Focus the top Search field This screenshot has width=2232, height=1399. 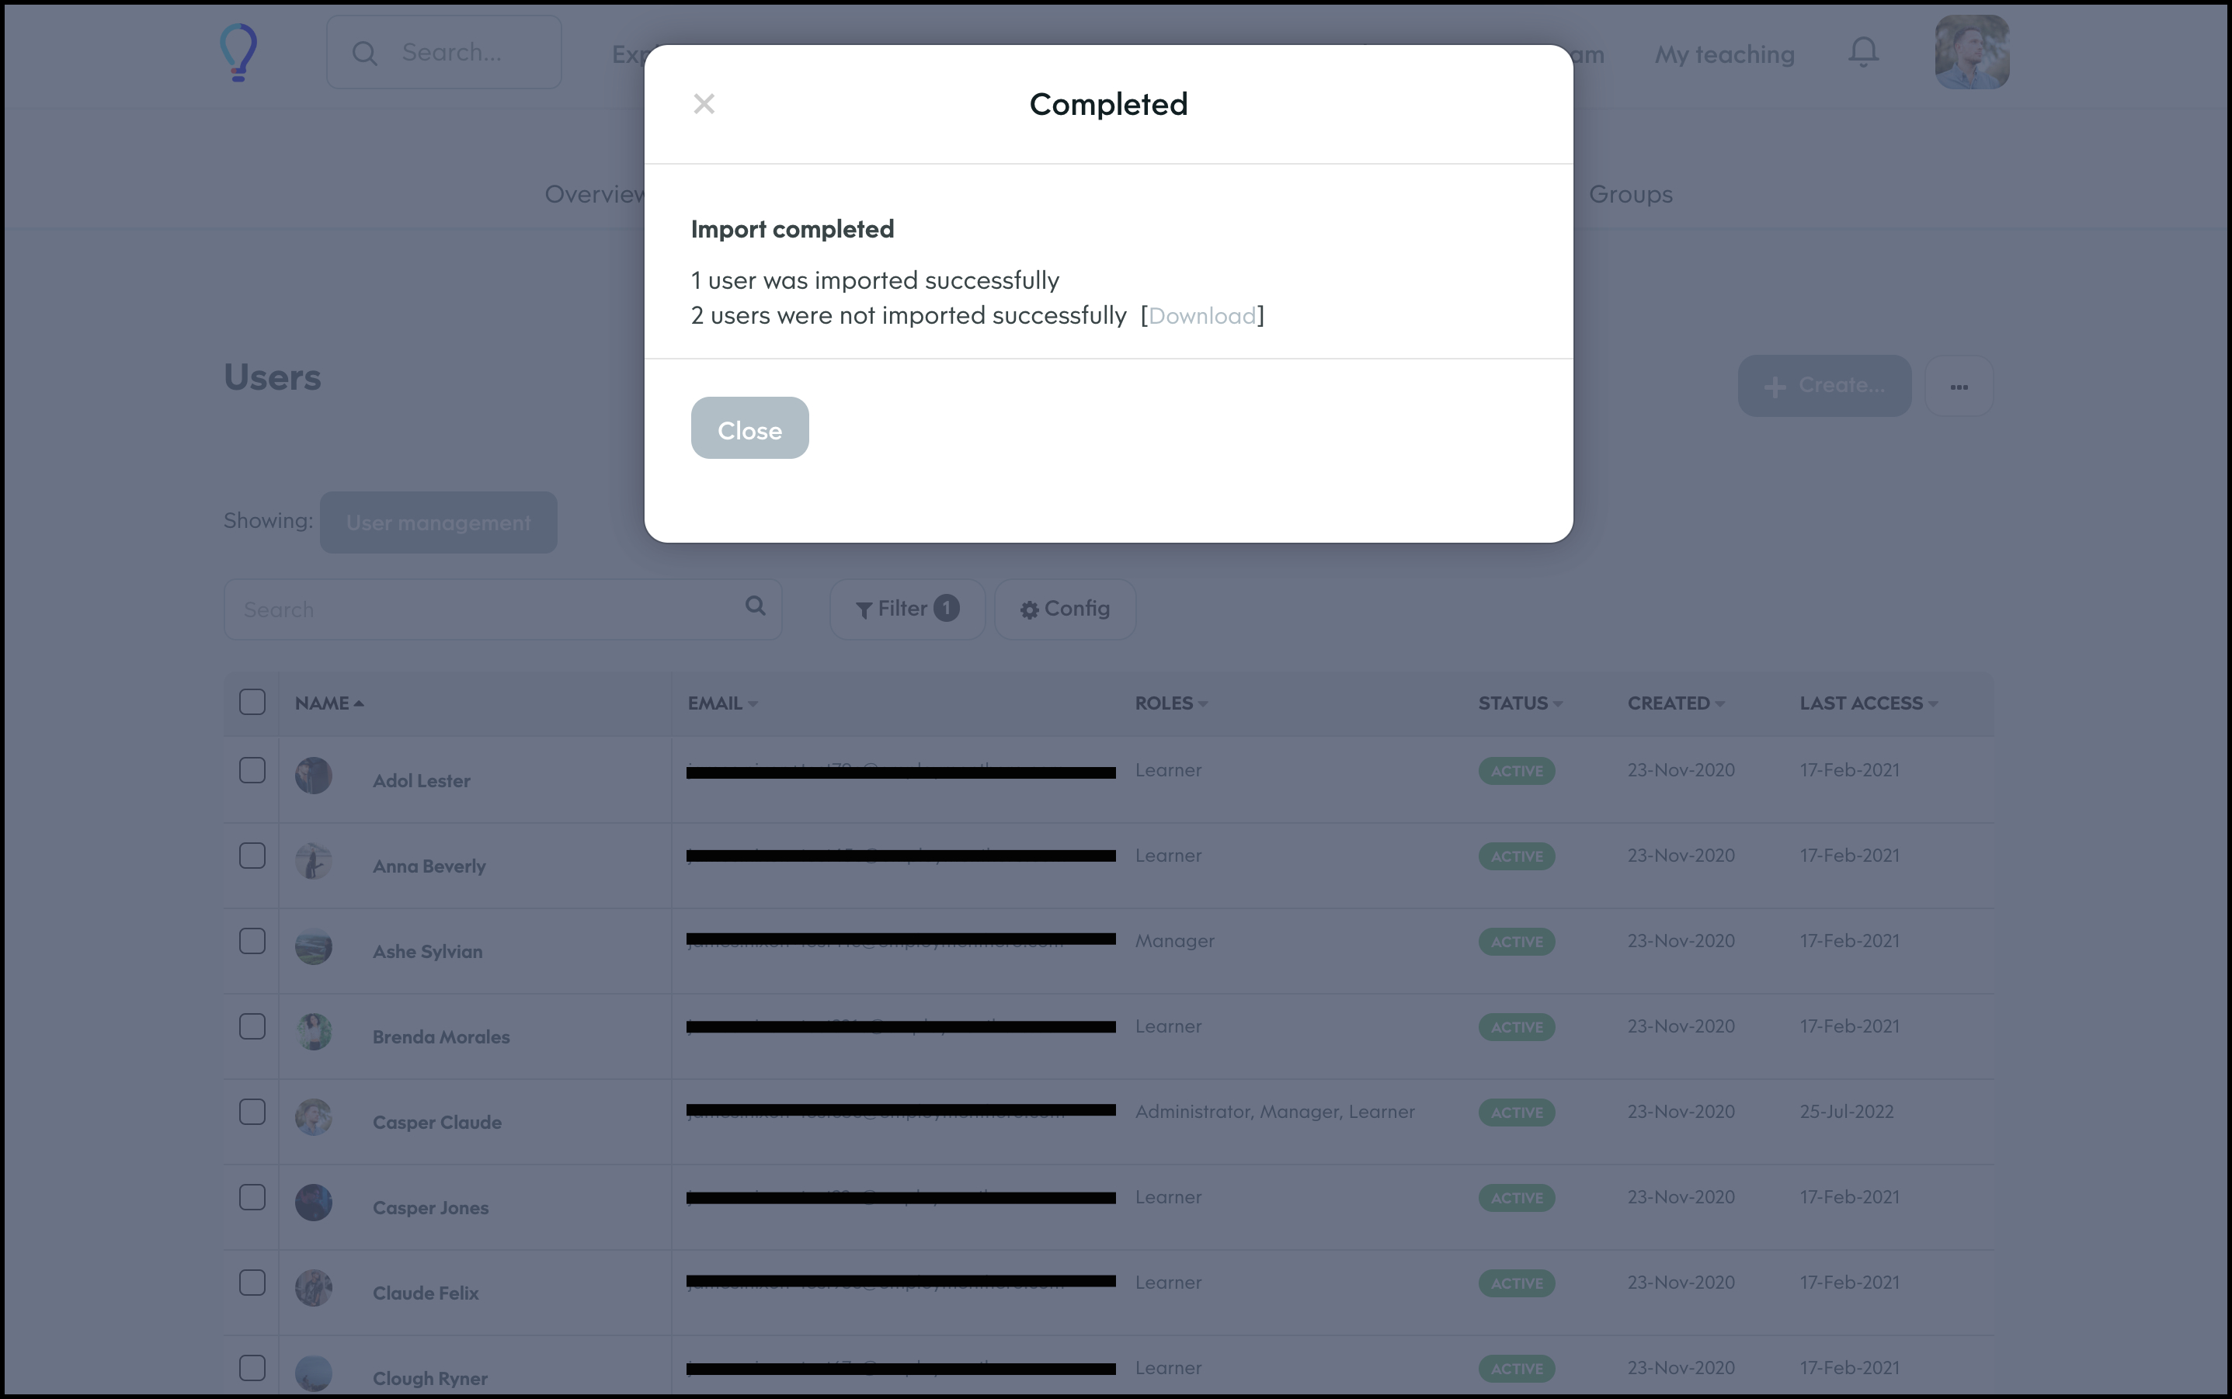pyautogui.click(x=444, y=52)
